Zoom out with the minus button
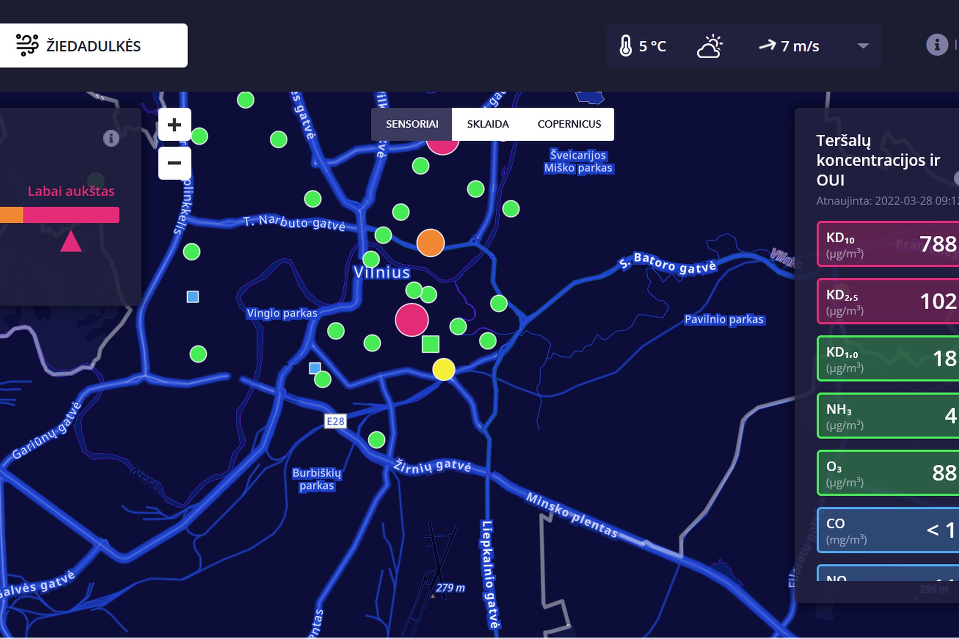 174,163
